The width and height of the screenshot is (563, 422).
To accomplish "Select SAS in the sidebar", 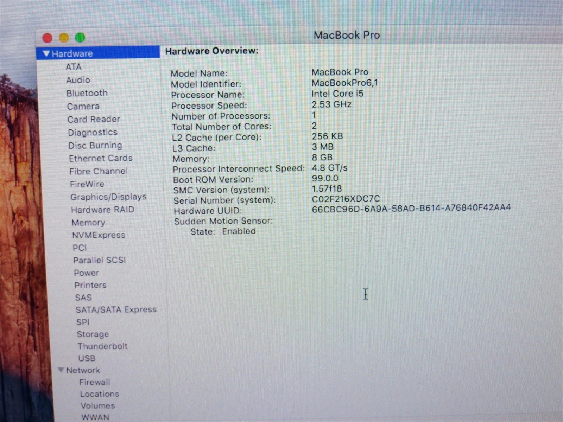I will pos(83,298).
